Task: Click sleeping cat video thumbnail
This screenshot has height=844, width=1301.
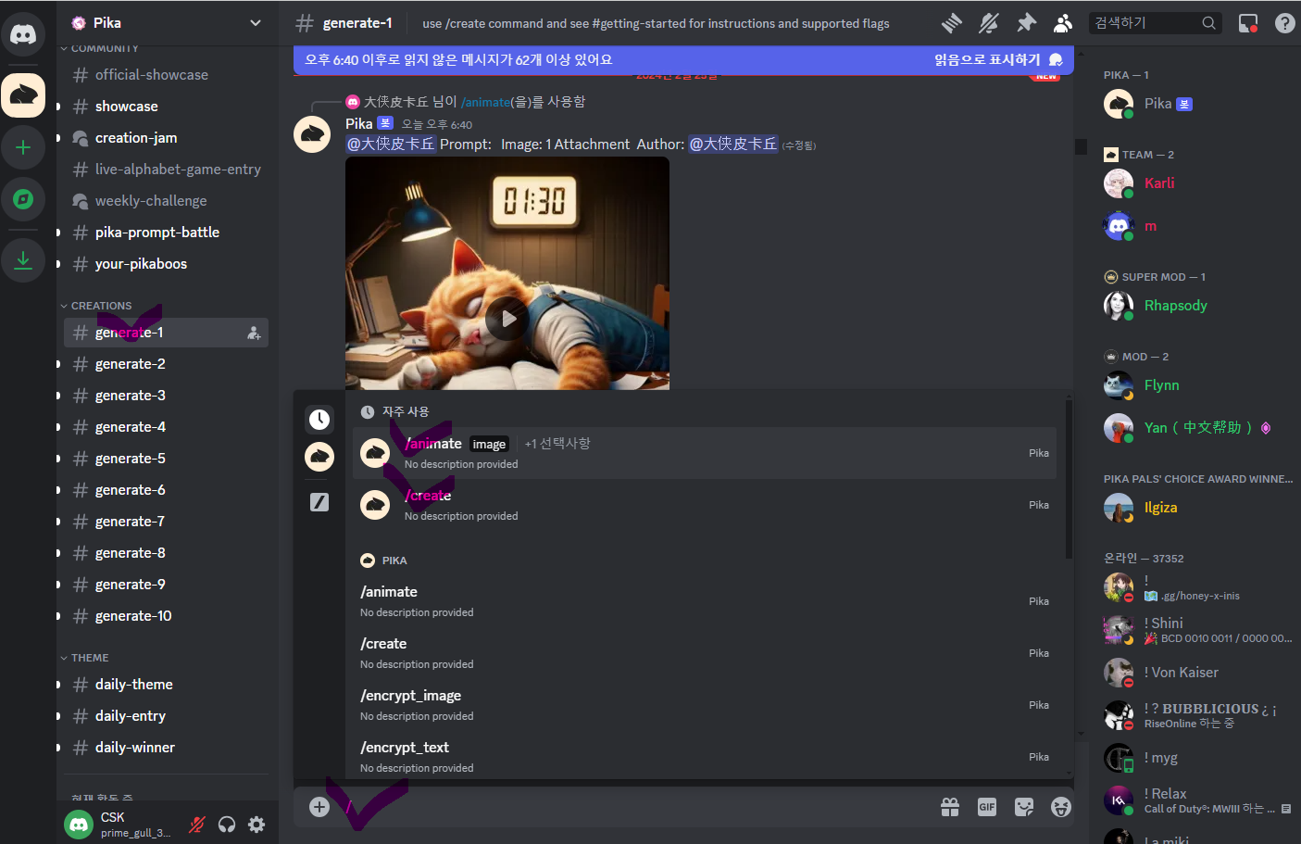Action: (507, 273)
